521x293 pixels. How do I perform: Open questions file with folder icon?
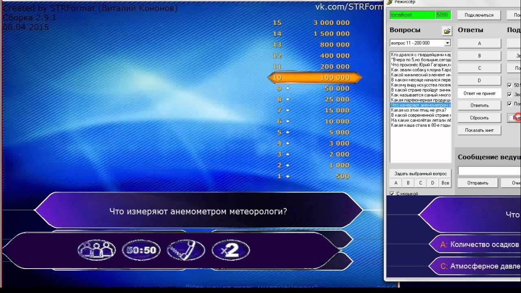click(447, 31)
